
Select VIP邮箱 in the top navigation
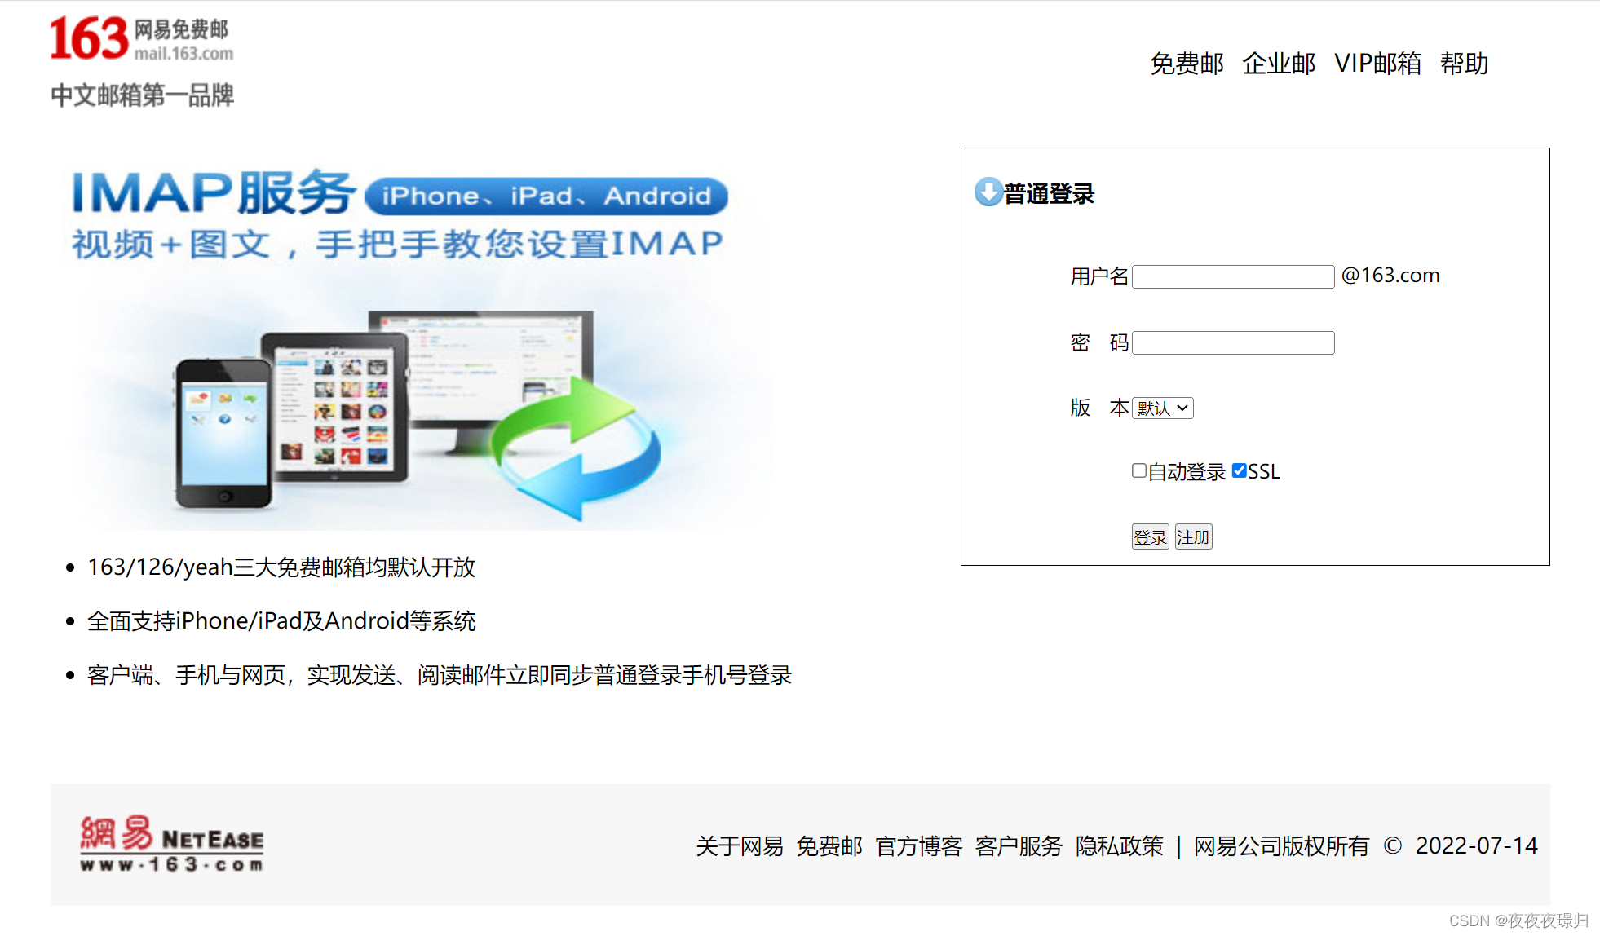1377,64
